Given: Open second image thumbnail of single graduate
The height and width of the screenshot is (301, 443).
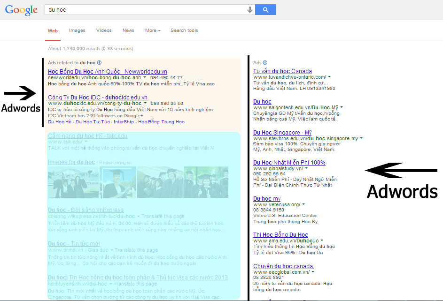Looking at the screenshot, I should (118, 182).
